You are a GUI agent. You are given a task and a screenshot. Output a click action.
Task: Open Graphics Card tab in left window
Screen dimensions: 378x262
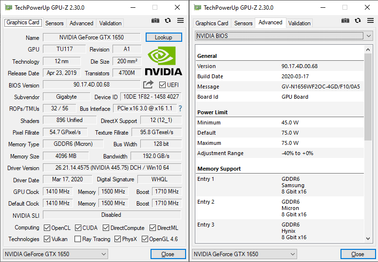[23, 23]
